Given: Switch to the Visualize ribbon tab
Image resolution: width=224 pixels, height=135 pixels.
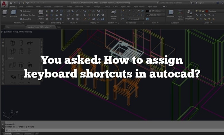Looking at the screenshot, I should coord(47,7).
